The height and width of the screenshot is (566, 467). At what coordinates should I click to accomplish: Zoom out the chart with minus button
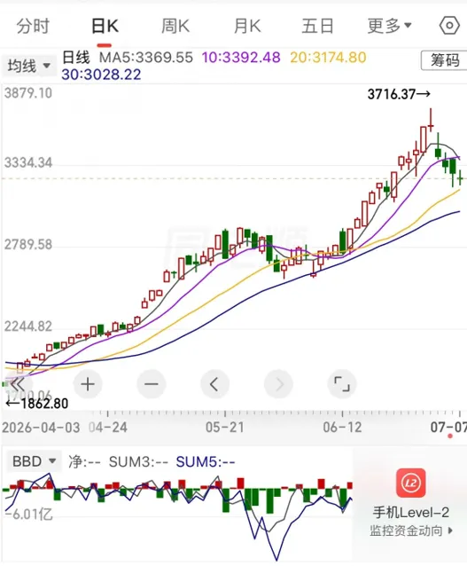[x=152, y=384]
